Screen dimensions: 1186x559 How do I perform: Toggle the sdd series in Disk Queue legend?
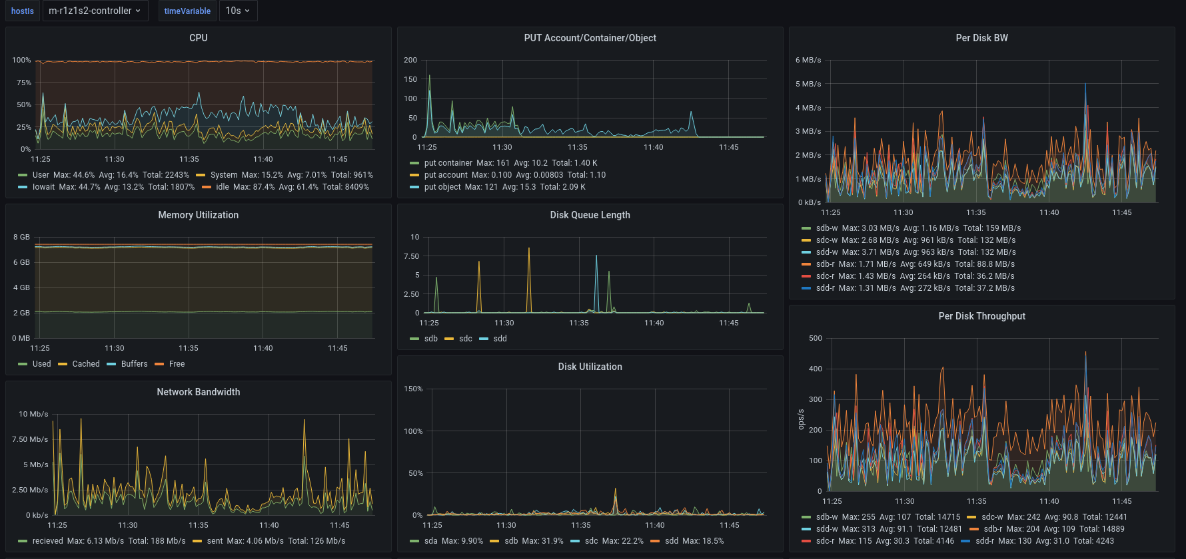tap(500, 339)
